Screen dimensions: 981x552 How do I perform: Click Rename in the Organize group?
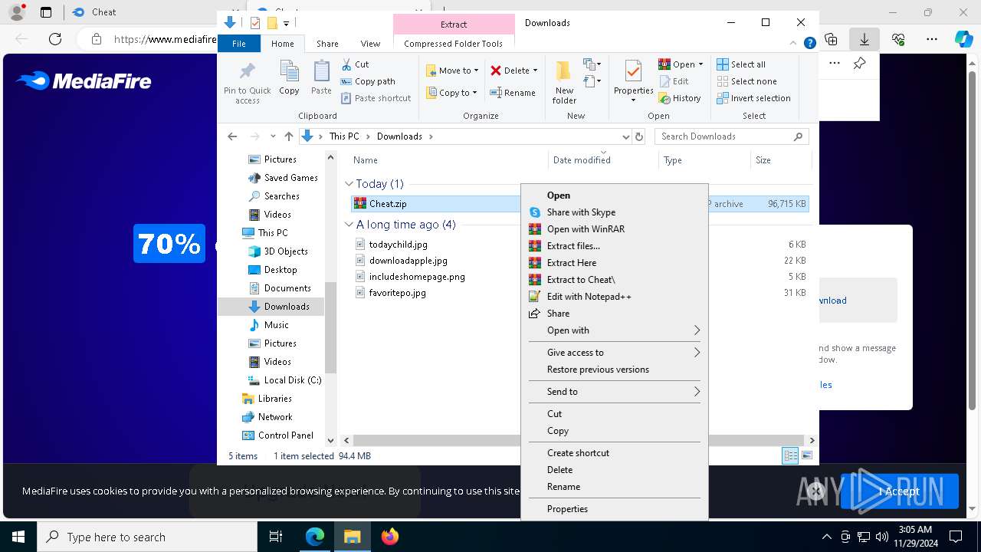tap(513, 93)
